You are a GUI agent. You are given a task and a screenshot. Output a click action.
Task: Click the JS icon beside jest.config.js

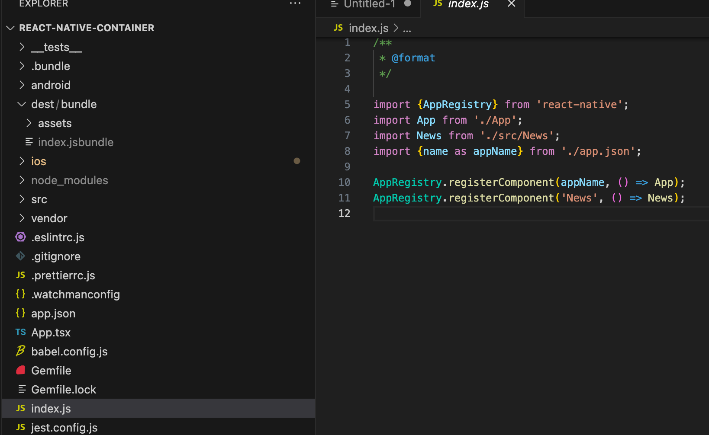pos(20,427)
